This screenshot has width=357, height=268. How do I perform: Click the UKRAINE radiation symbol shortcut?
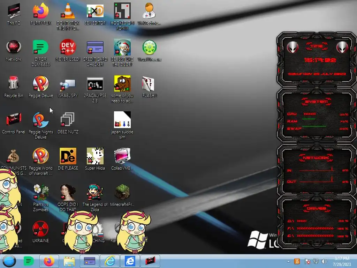tap(40, 232)
